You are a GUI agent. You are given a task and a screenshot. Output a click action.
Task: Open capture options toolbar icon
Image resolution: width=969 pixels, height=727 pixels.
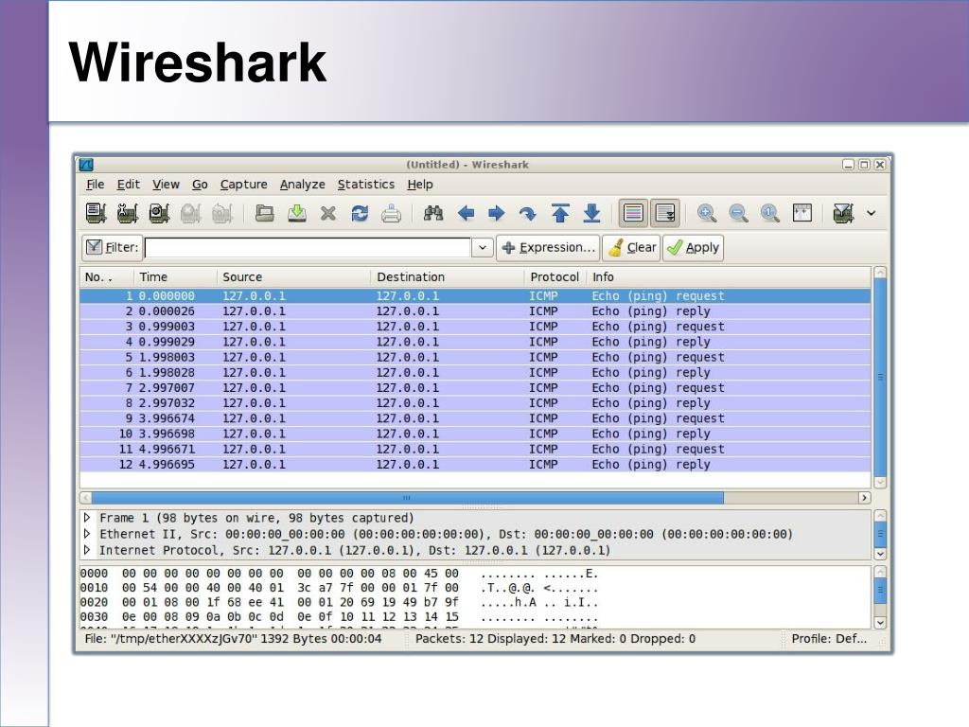pos(128,213)
